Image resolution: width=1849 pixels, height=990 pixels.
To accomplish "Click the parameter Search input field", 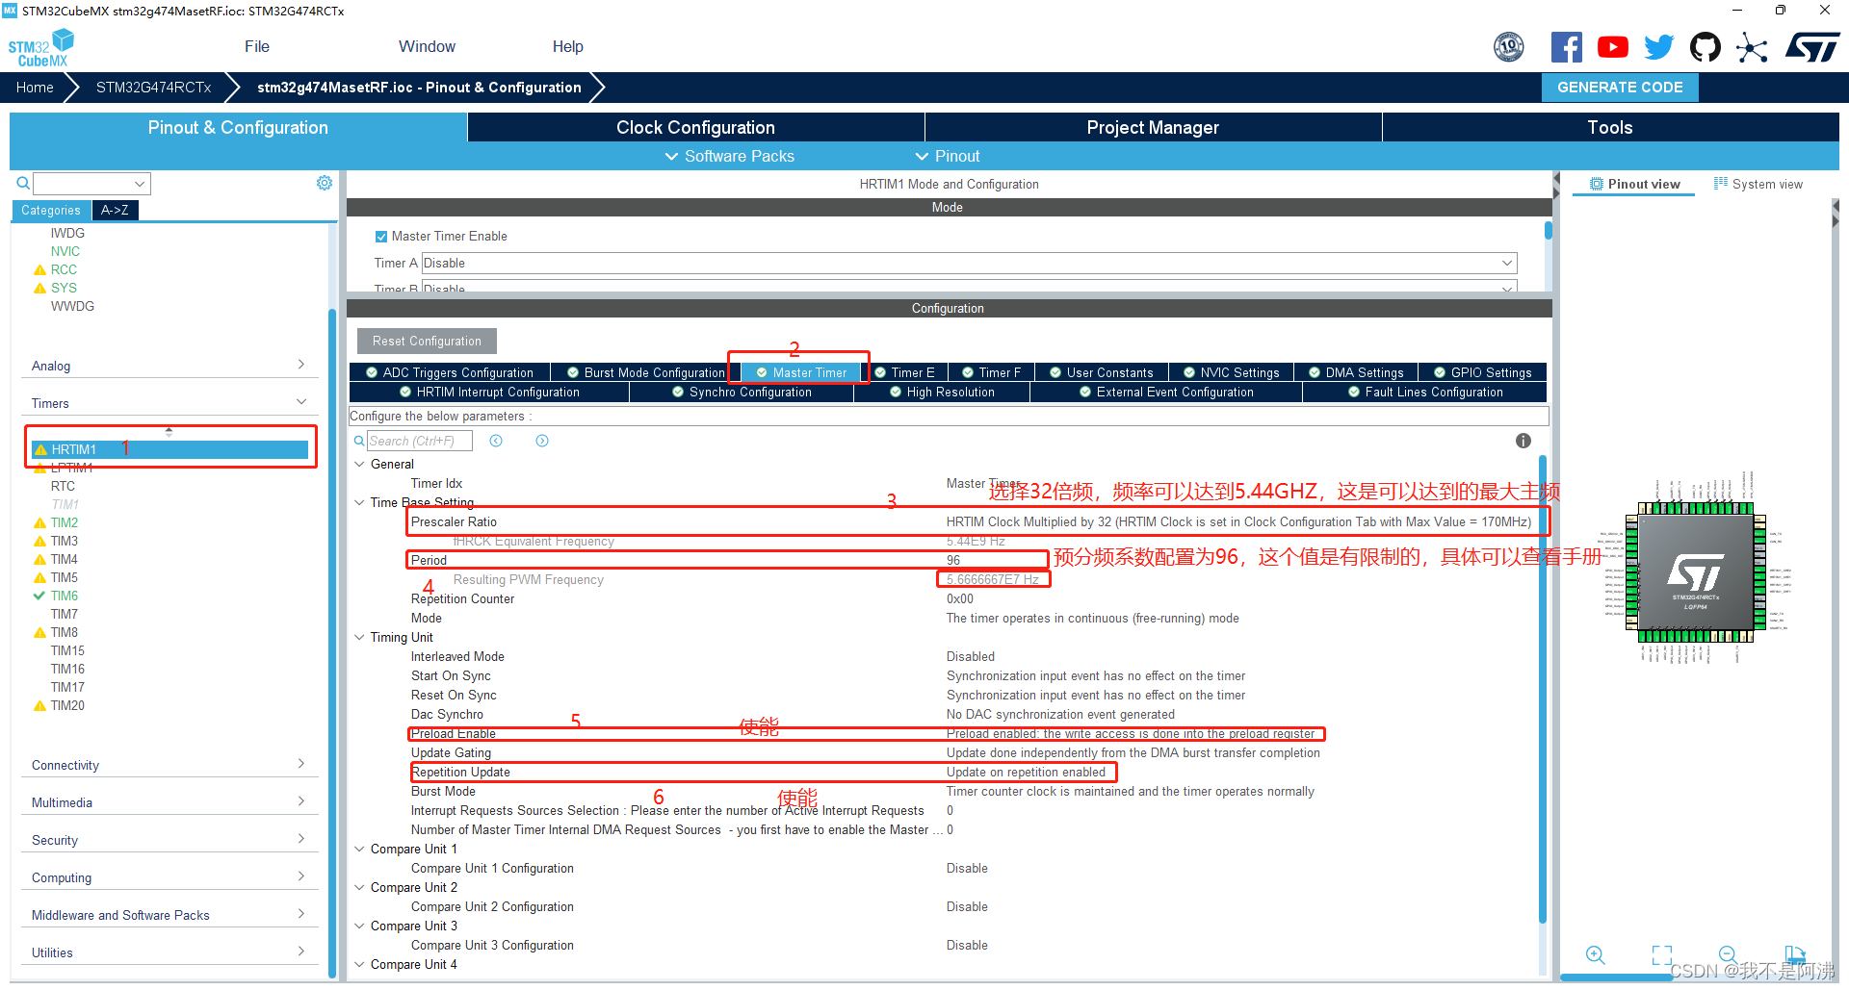I will (x=419, y=441).
